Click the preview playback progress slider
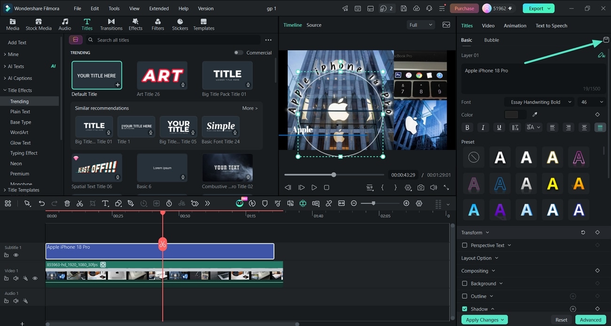This screenshot has height=326, width=611. (x=334, y=175)
